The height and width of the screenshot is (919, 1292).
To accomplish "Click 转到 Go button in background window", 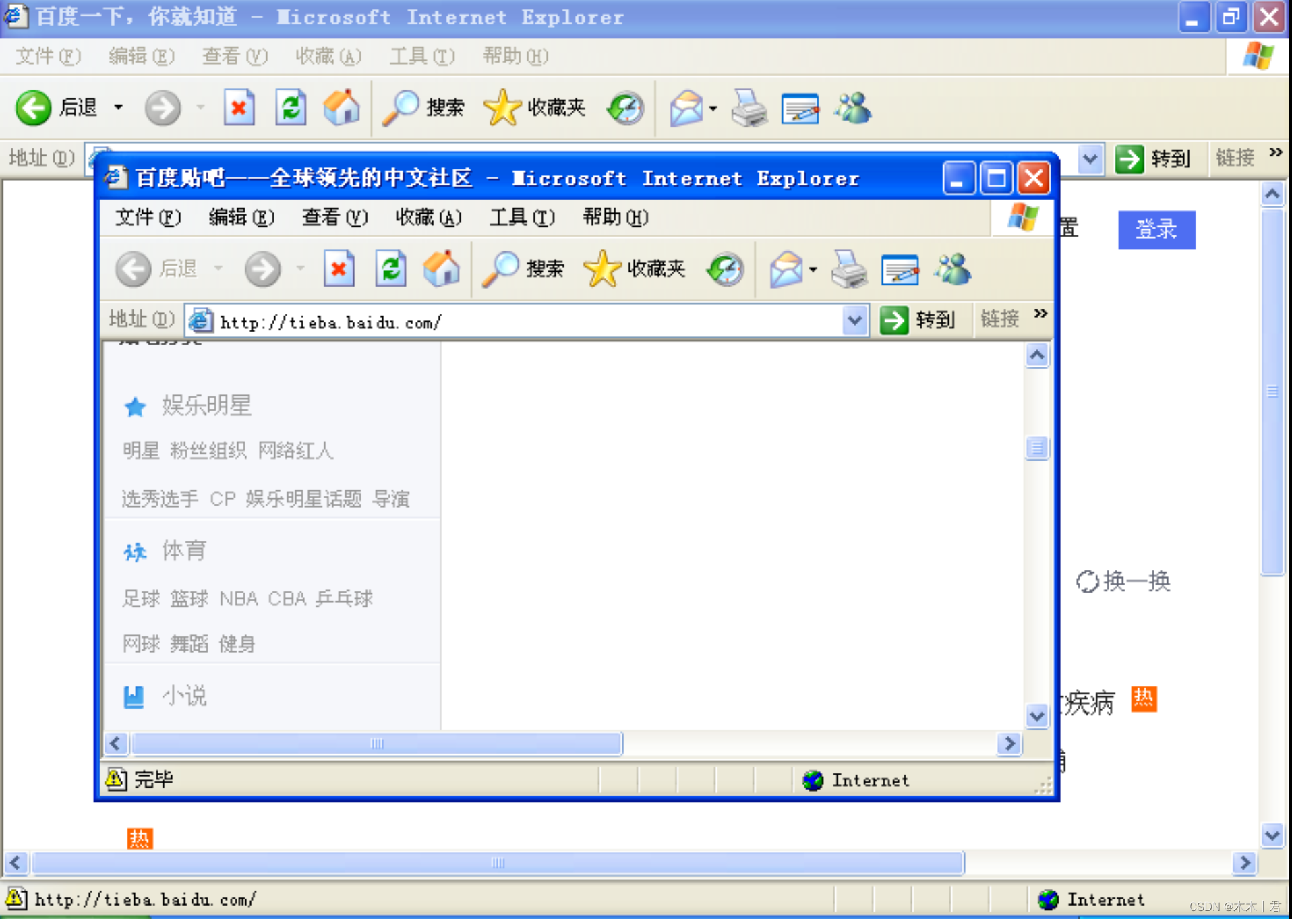I will [x=1154, y=159].
